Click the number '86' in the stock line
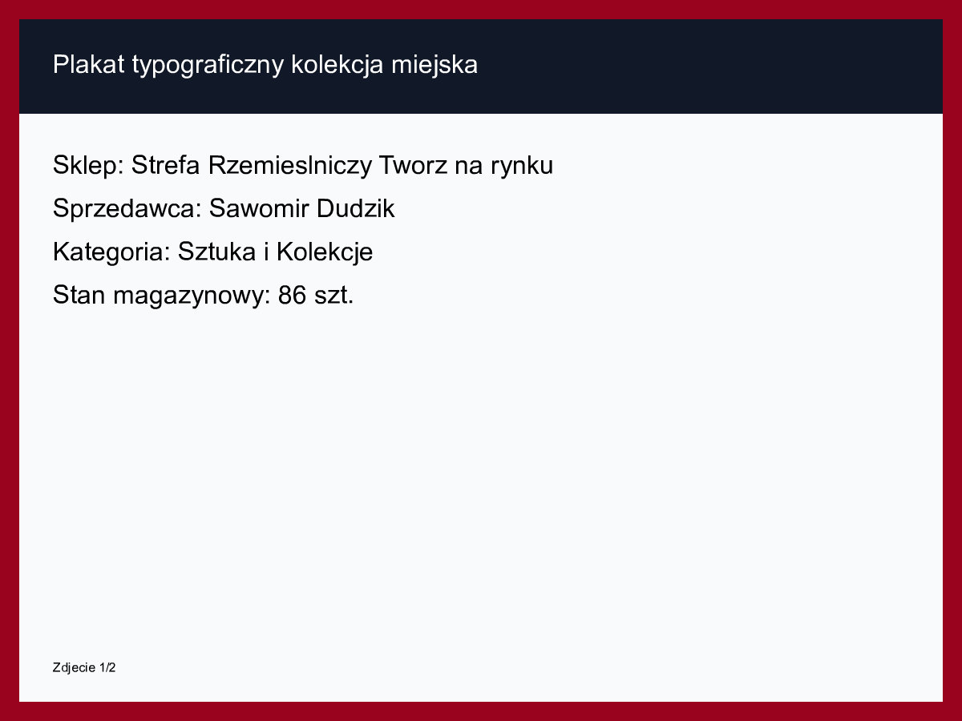The image size is (962, 721). point(292,296)
